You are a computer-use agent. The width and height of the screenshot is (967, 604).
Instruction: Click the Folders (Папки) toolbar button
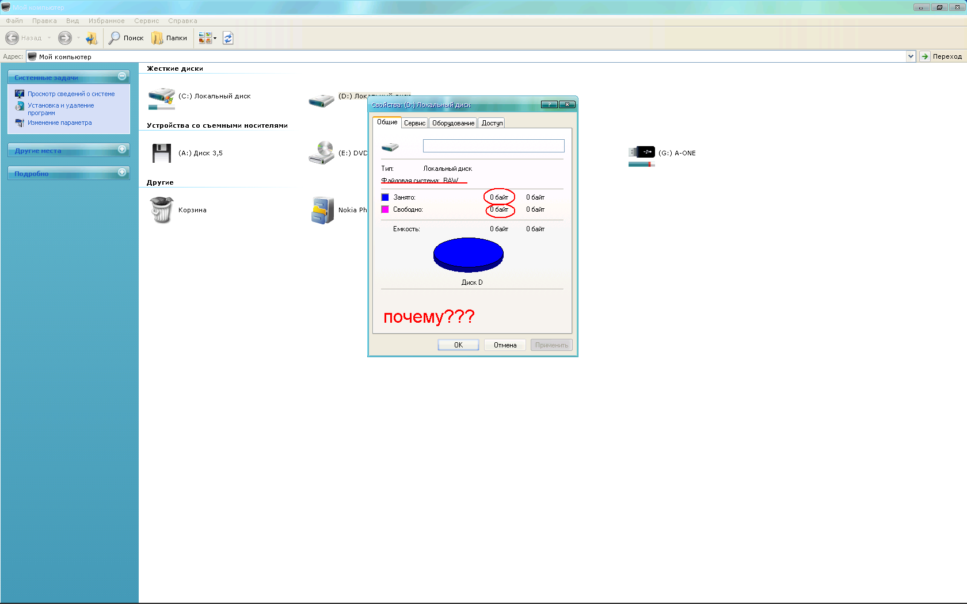(x=169, y=38)
